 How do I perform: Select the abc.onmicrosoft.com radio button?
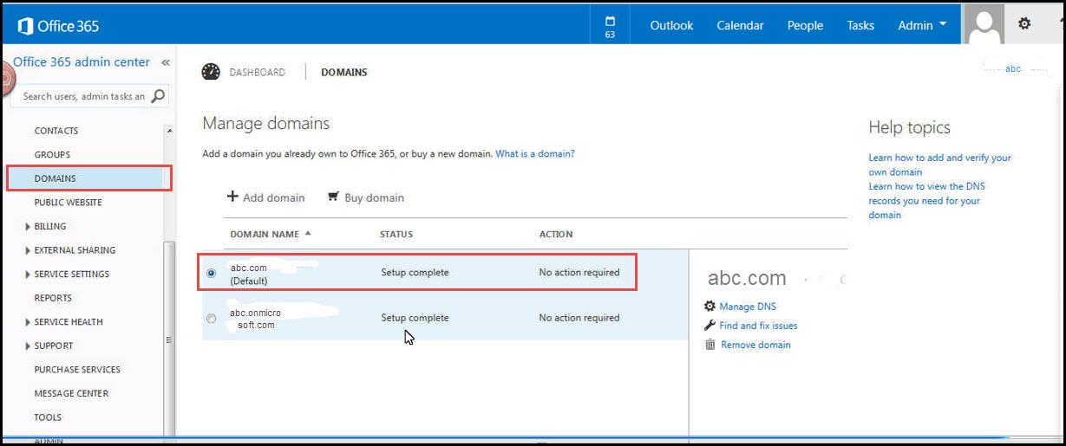(x=212, y=319)
